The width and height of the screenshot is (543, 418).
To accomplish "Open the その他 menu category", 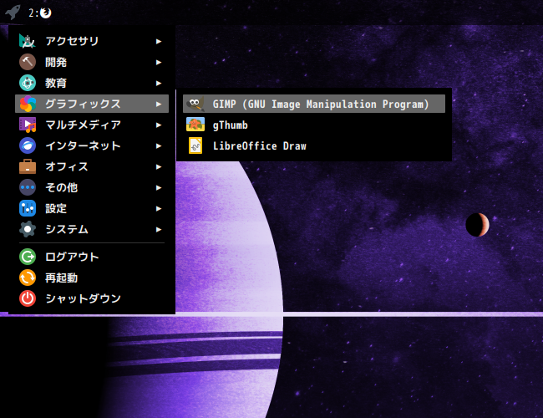I will tap(92, 187).
